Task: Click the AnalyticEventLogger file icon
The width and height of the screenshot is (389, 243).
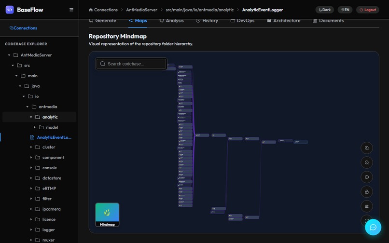Action: pos(32,137)
